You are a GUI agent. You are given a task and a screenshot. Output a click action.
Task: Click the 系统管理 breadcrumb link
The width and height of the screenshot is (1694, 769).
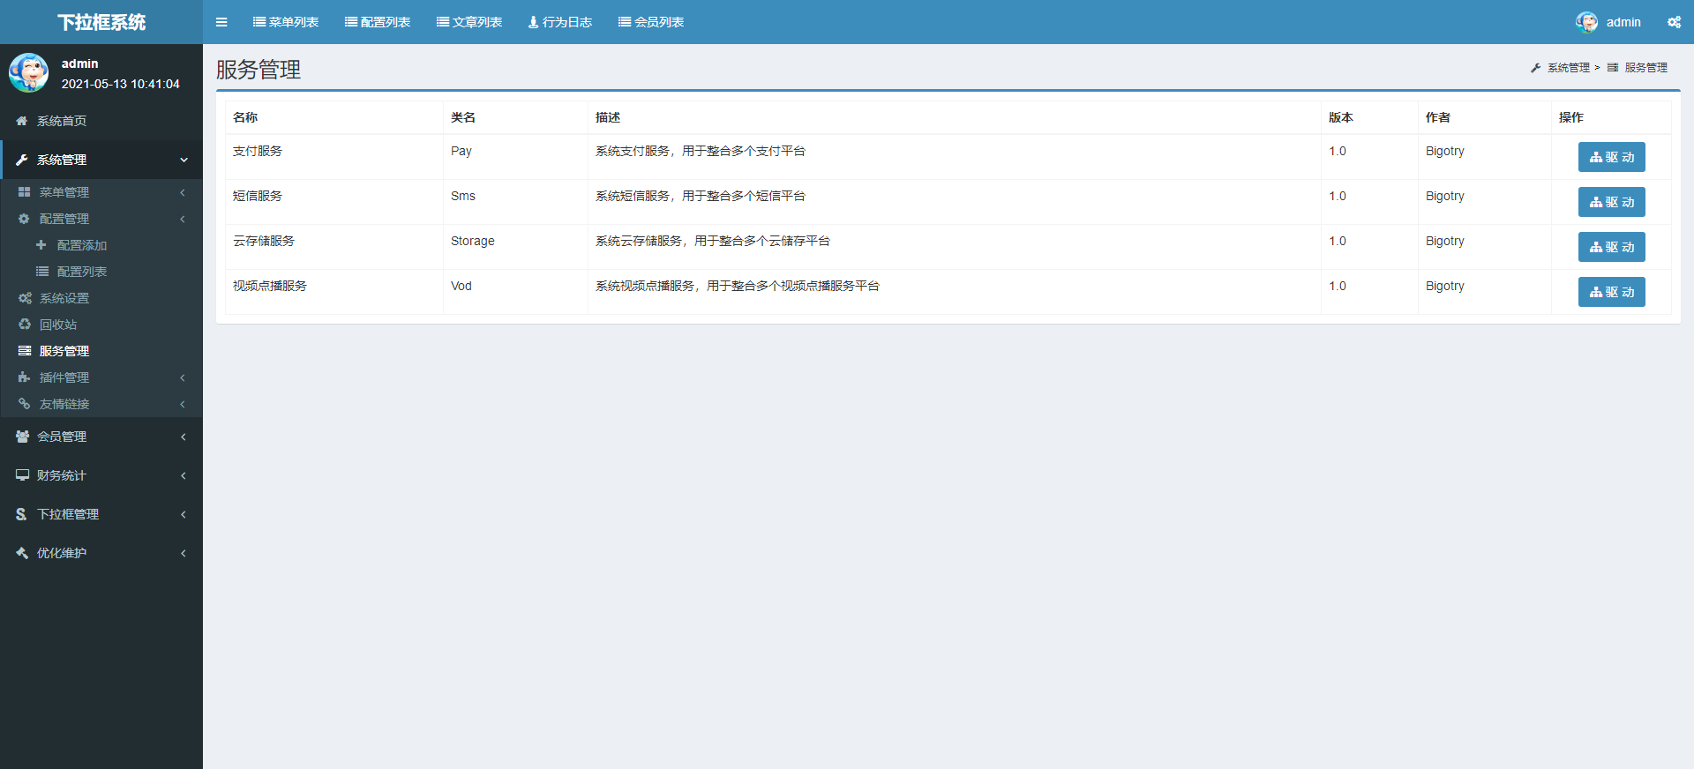[x=1568, y=68]
